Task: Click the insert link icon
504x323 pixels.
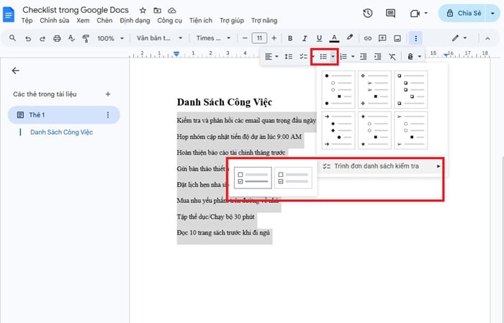Action: pyautogui.click(x=369, y=38)
